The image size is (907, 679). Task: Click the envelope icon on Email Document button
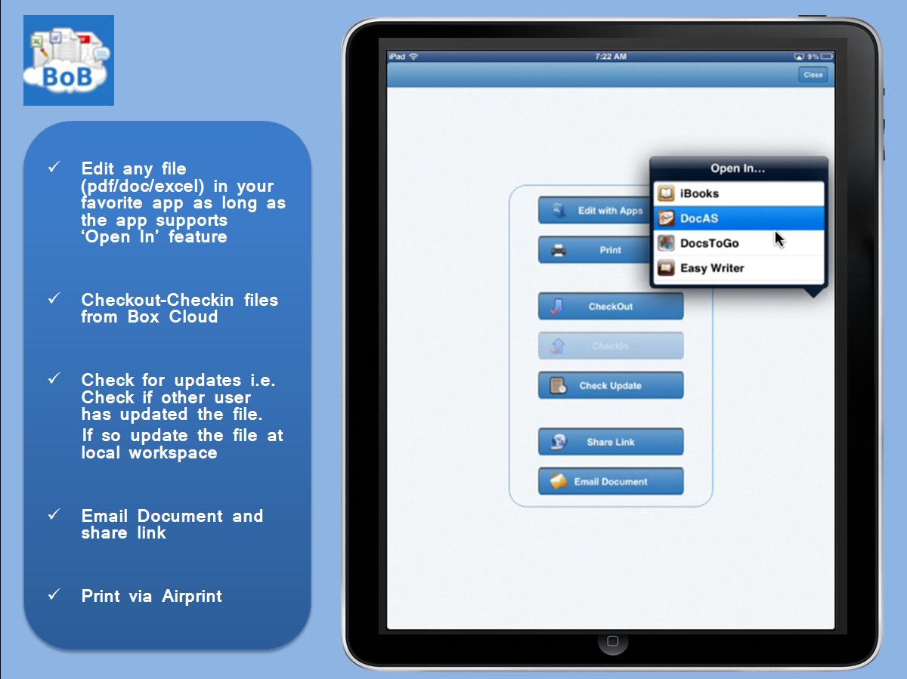(x=558, y=481)
